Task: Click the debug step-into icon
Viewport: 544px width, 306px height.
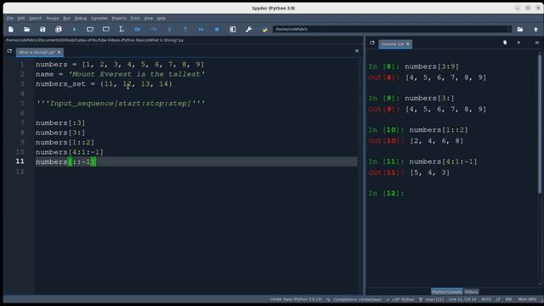Action: [x=170, y=30]
